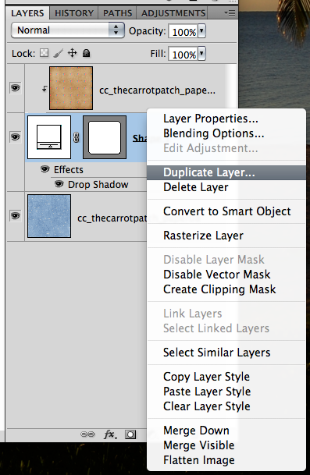Screen dimensions: 310x475
Task: Open the fx layer style button
Action: tap(110, 434)
